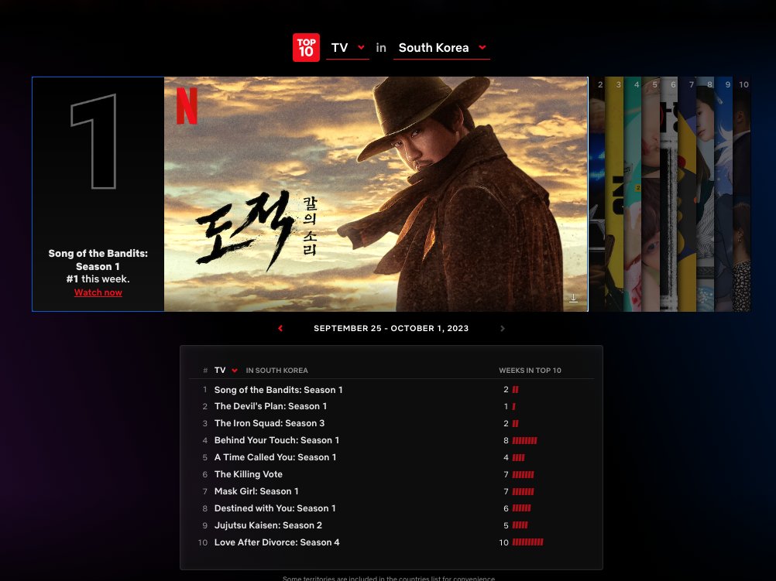Click the Netflix N logo on banner
Viewport: 776px width, 581px height.
[x=187, y=106]
